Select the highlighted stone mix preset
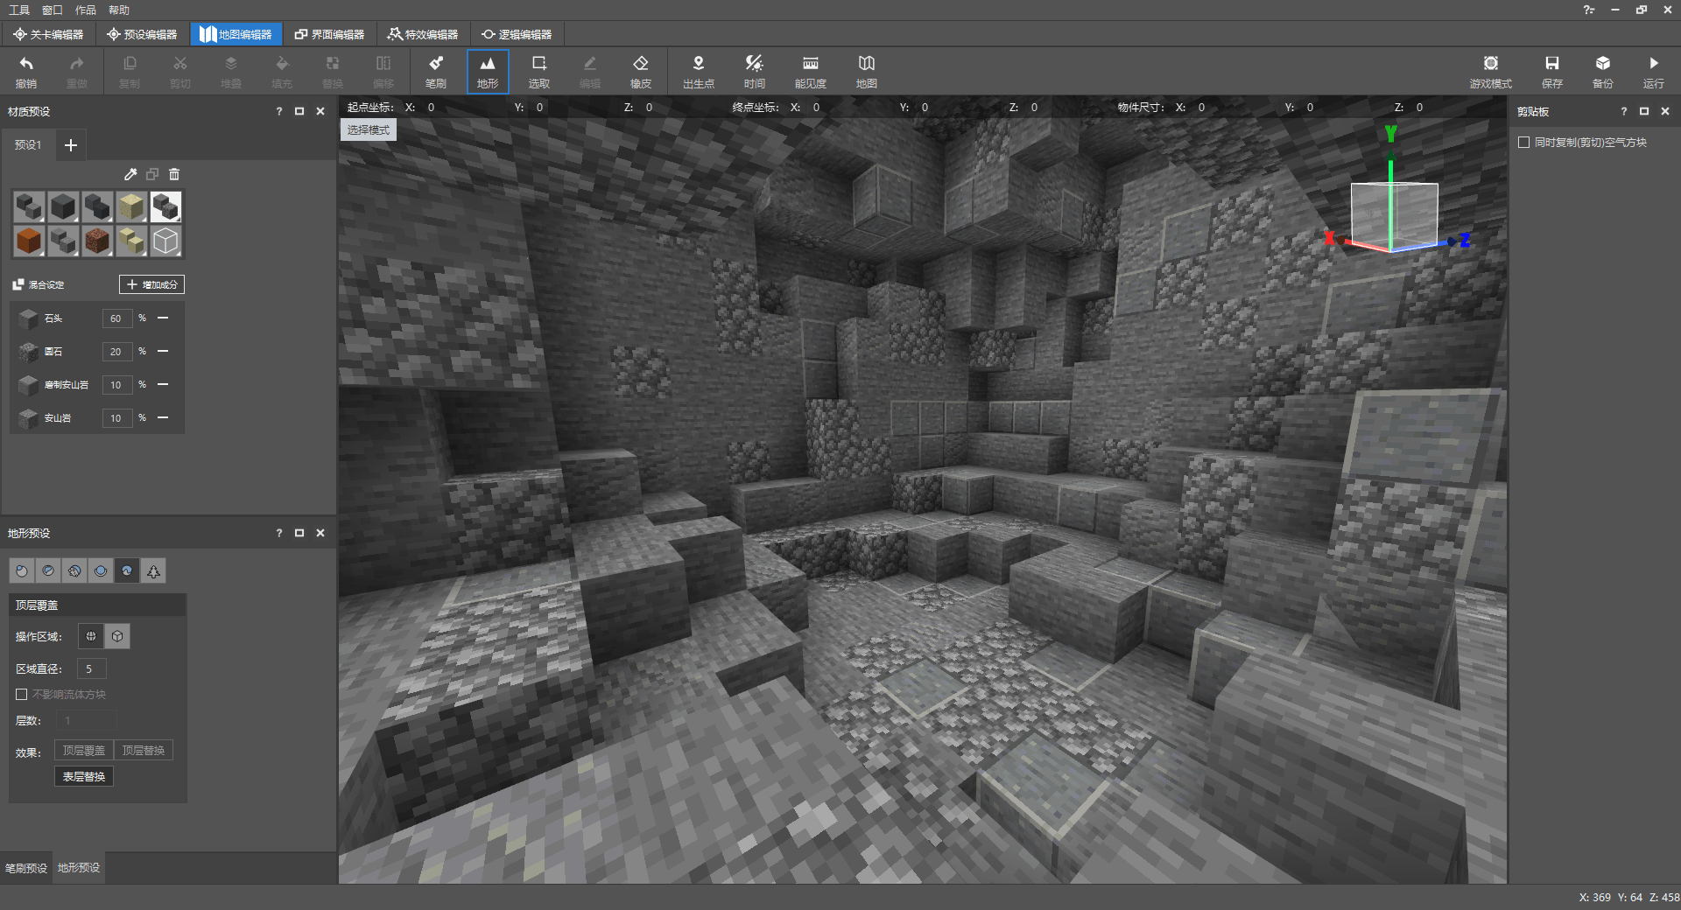The image size is (1681, 910). (165, 207)
